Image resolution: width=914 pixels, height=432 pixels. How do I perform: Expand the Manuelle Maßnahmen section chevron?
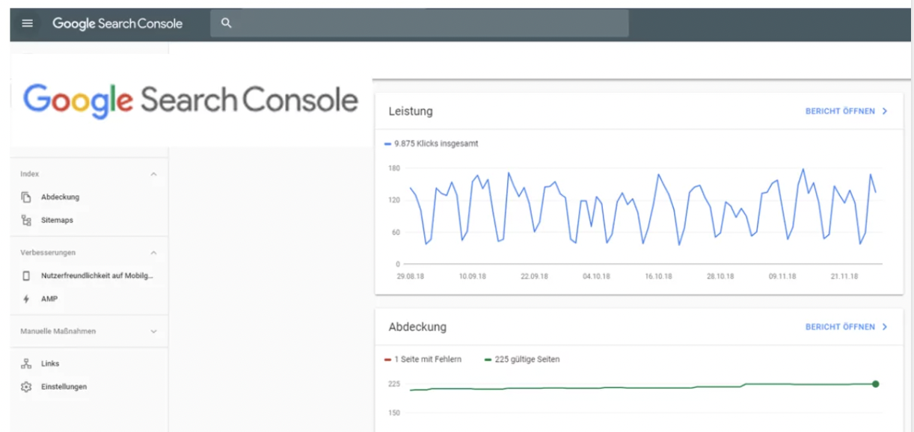[x=154, y=331]
